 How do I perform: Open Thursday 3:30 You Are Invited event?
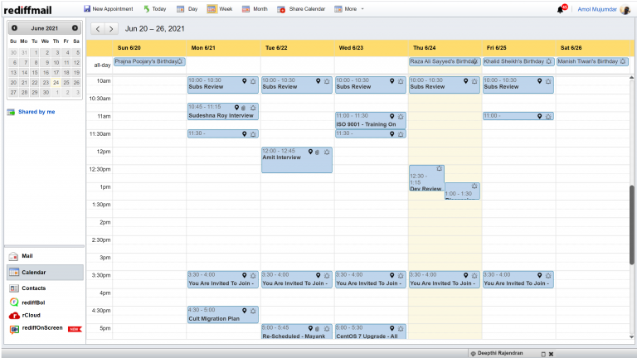445,279
